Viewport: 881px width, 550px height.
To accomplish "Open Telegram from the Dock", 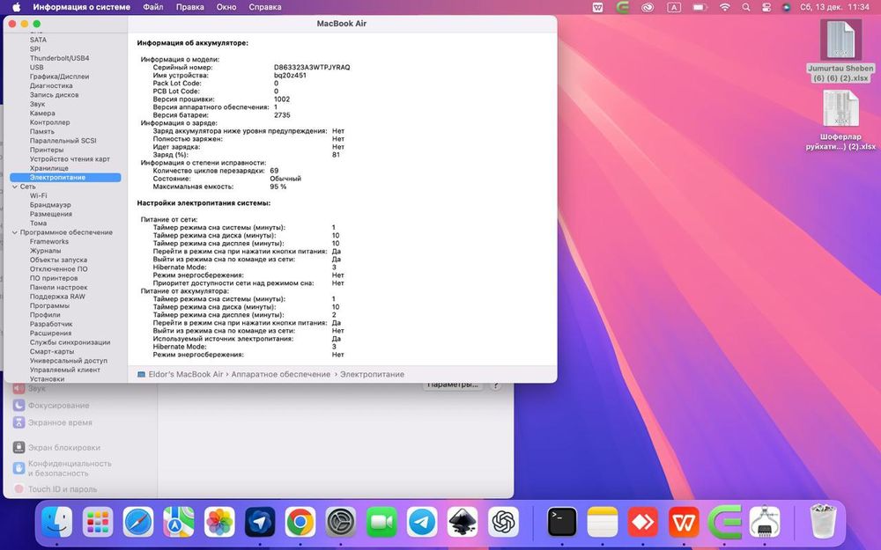I will [x=422, y=522].
